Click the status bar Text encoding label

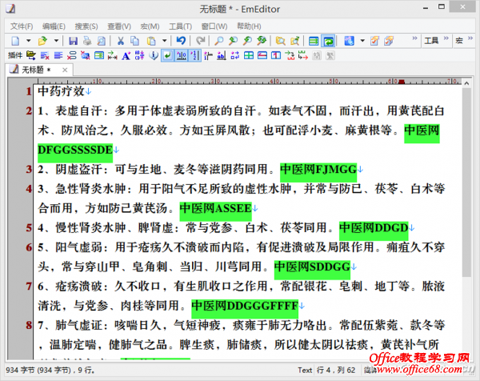(x=305, y=371)
